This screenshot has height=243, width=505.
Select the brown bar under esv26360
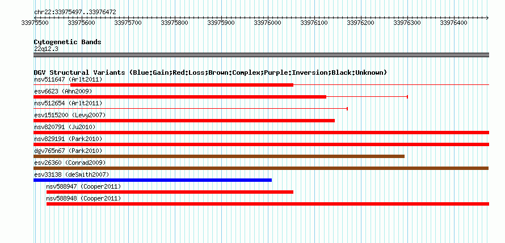click(x=261, y=168)
